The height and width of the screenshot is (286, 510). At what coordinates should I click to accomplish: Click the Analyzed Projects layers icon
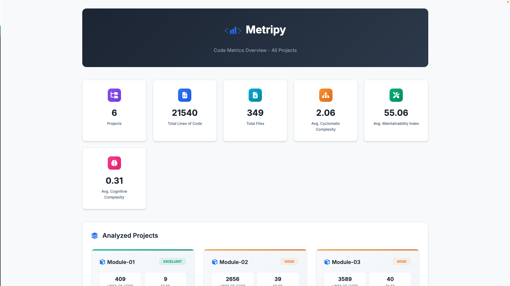(x=94, y=235)
